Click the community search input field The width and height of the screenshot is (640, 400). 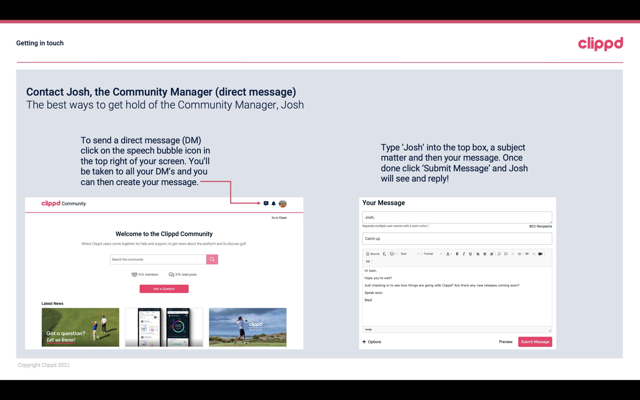(x=158, y=259)
